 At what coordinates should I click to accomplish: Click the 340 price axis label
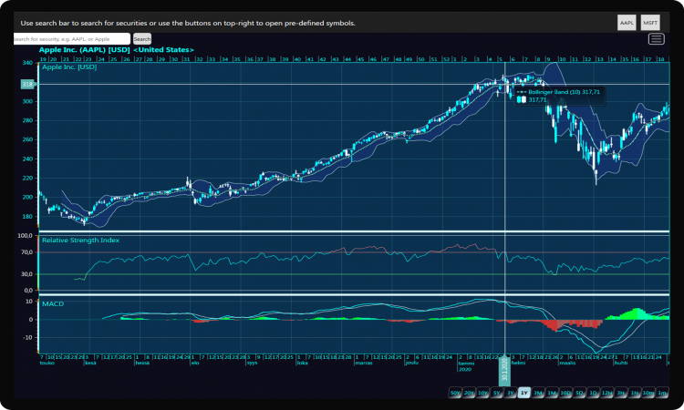pyautogui.click(x=27, y=63)
